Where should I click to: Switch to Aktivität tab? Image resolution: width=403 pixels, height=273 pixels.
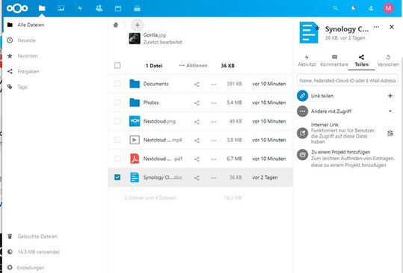[307, 61]
